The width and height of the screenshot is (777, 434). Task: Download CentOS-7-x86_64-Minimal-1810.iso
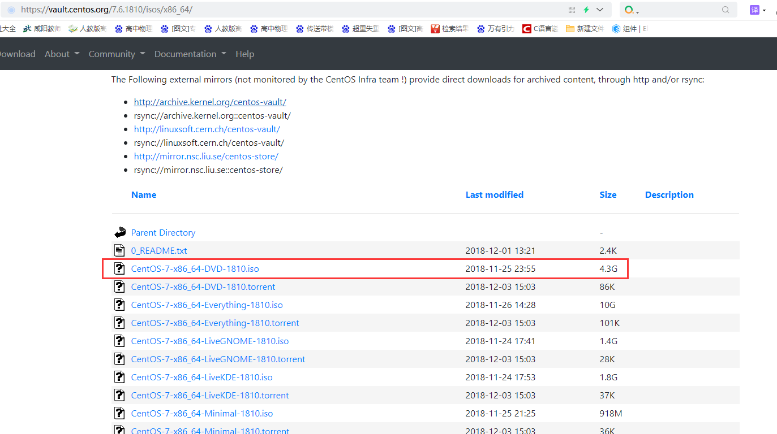202,414
